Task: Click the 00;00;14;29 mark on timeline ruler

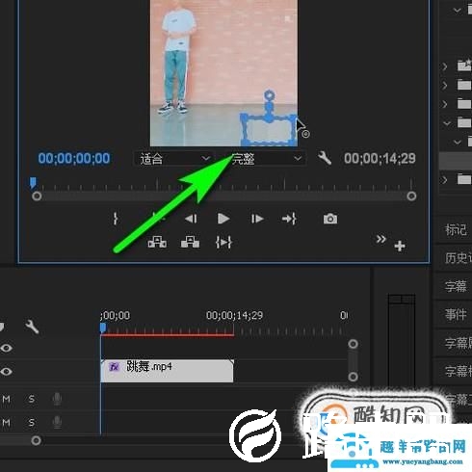Action: click(234, 315)
